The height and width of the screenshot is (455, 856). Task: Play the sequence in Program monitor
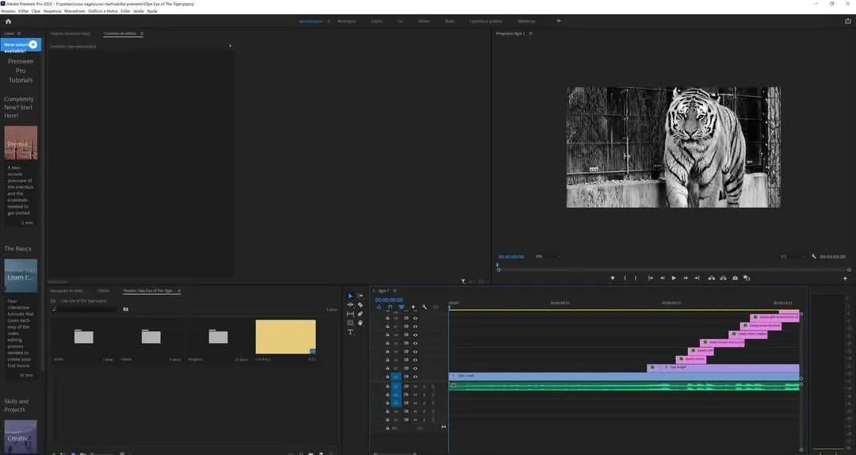point(674,278)
